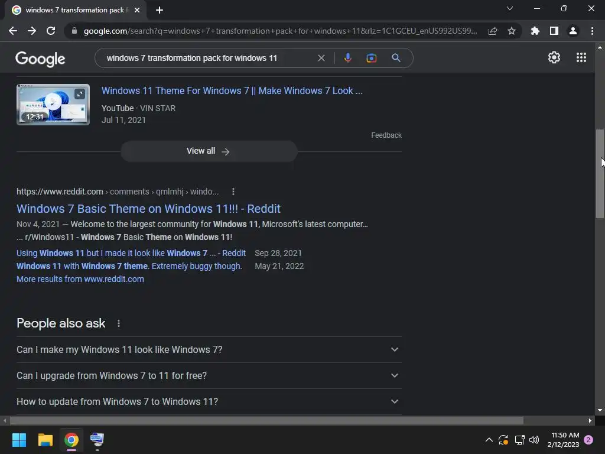Open volume speaker tray icon

534,440
